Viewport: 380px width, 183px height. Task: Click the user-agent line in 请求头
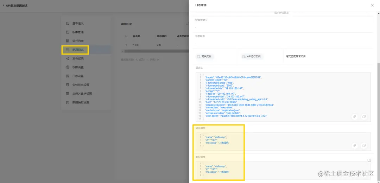pyautogui.click(x=236, y=116)
